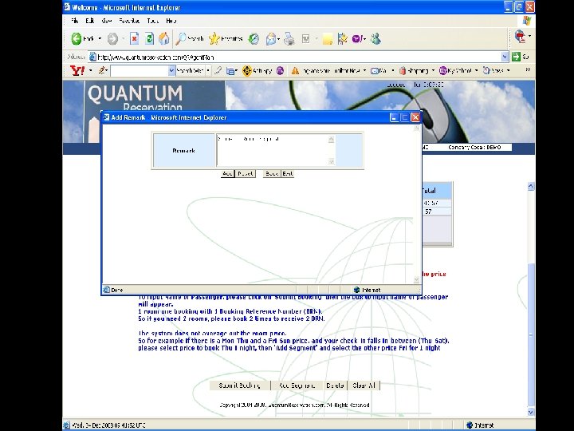Open the Back history dropdown arrow
This screenshot has width=574, height=431.
tap(99, 38)
